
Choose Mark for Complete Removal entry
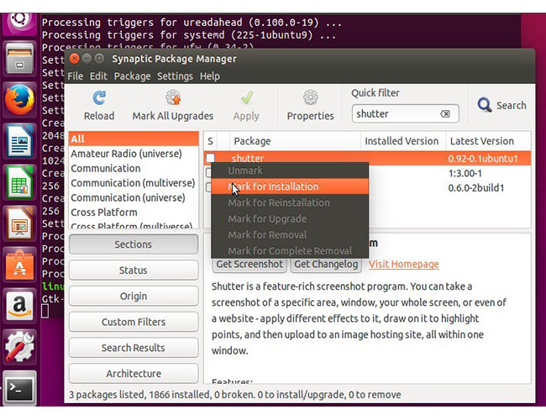290,250
